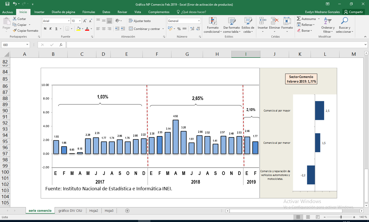Apply thousands separator 000 style
Screen dimensions: 369x222
point(184,29)
